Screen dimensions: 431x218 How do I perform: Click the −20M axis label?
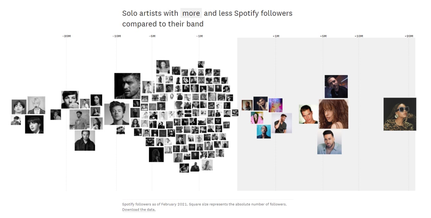coord(66,36)
